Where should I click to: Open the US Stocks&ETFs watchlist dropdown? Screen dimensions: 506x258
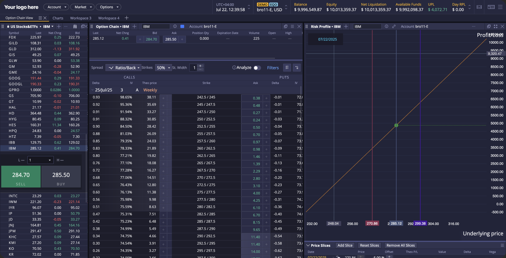(x=52, y=27)
